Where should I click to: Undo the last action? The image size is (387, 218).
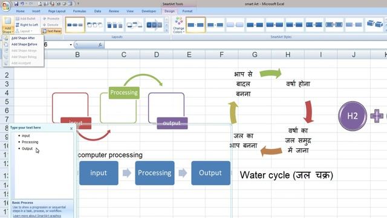click(22, 4)
